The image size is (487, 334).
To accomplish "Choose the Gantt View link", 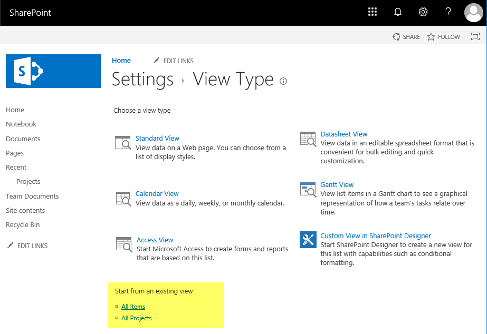I will tap(337, 184).
